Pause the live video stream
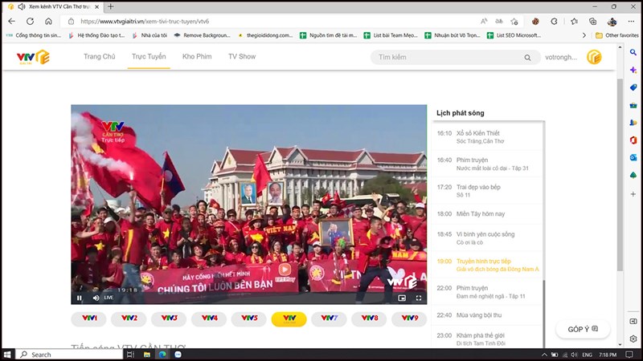 [x=79, y=298]
